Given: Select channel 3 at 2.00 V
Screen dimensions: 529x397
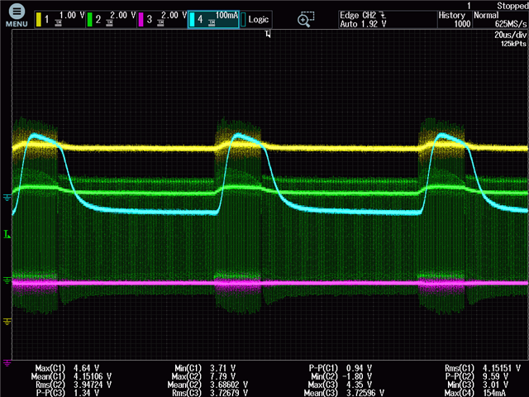Looking at the screenshot, I should click(x=162, y=20).
